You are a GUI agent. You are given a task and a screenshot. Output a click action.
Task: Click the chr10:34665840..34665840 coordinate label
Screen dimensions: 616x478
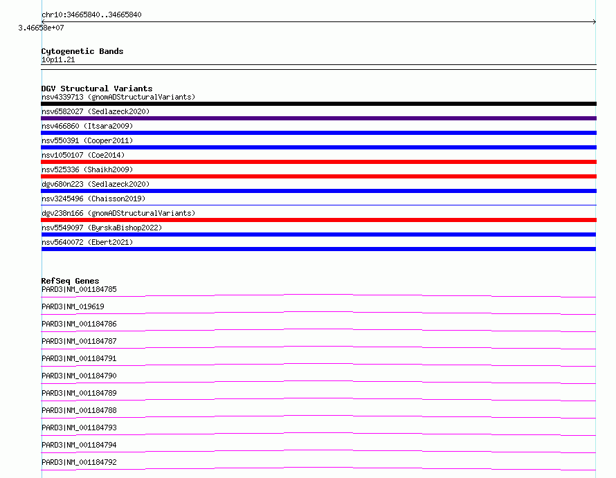(91, 15)
